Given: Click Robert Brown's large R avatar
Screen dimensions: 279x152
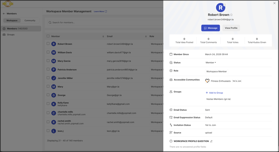Looking at the screenshot, I should (220, 7).
